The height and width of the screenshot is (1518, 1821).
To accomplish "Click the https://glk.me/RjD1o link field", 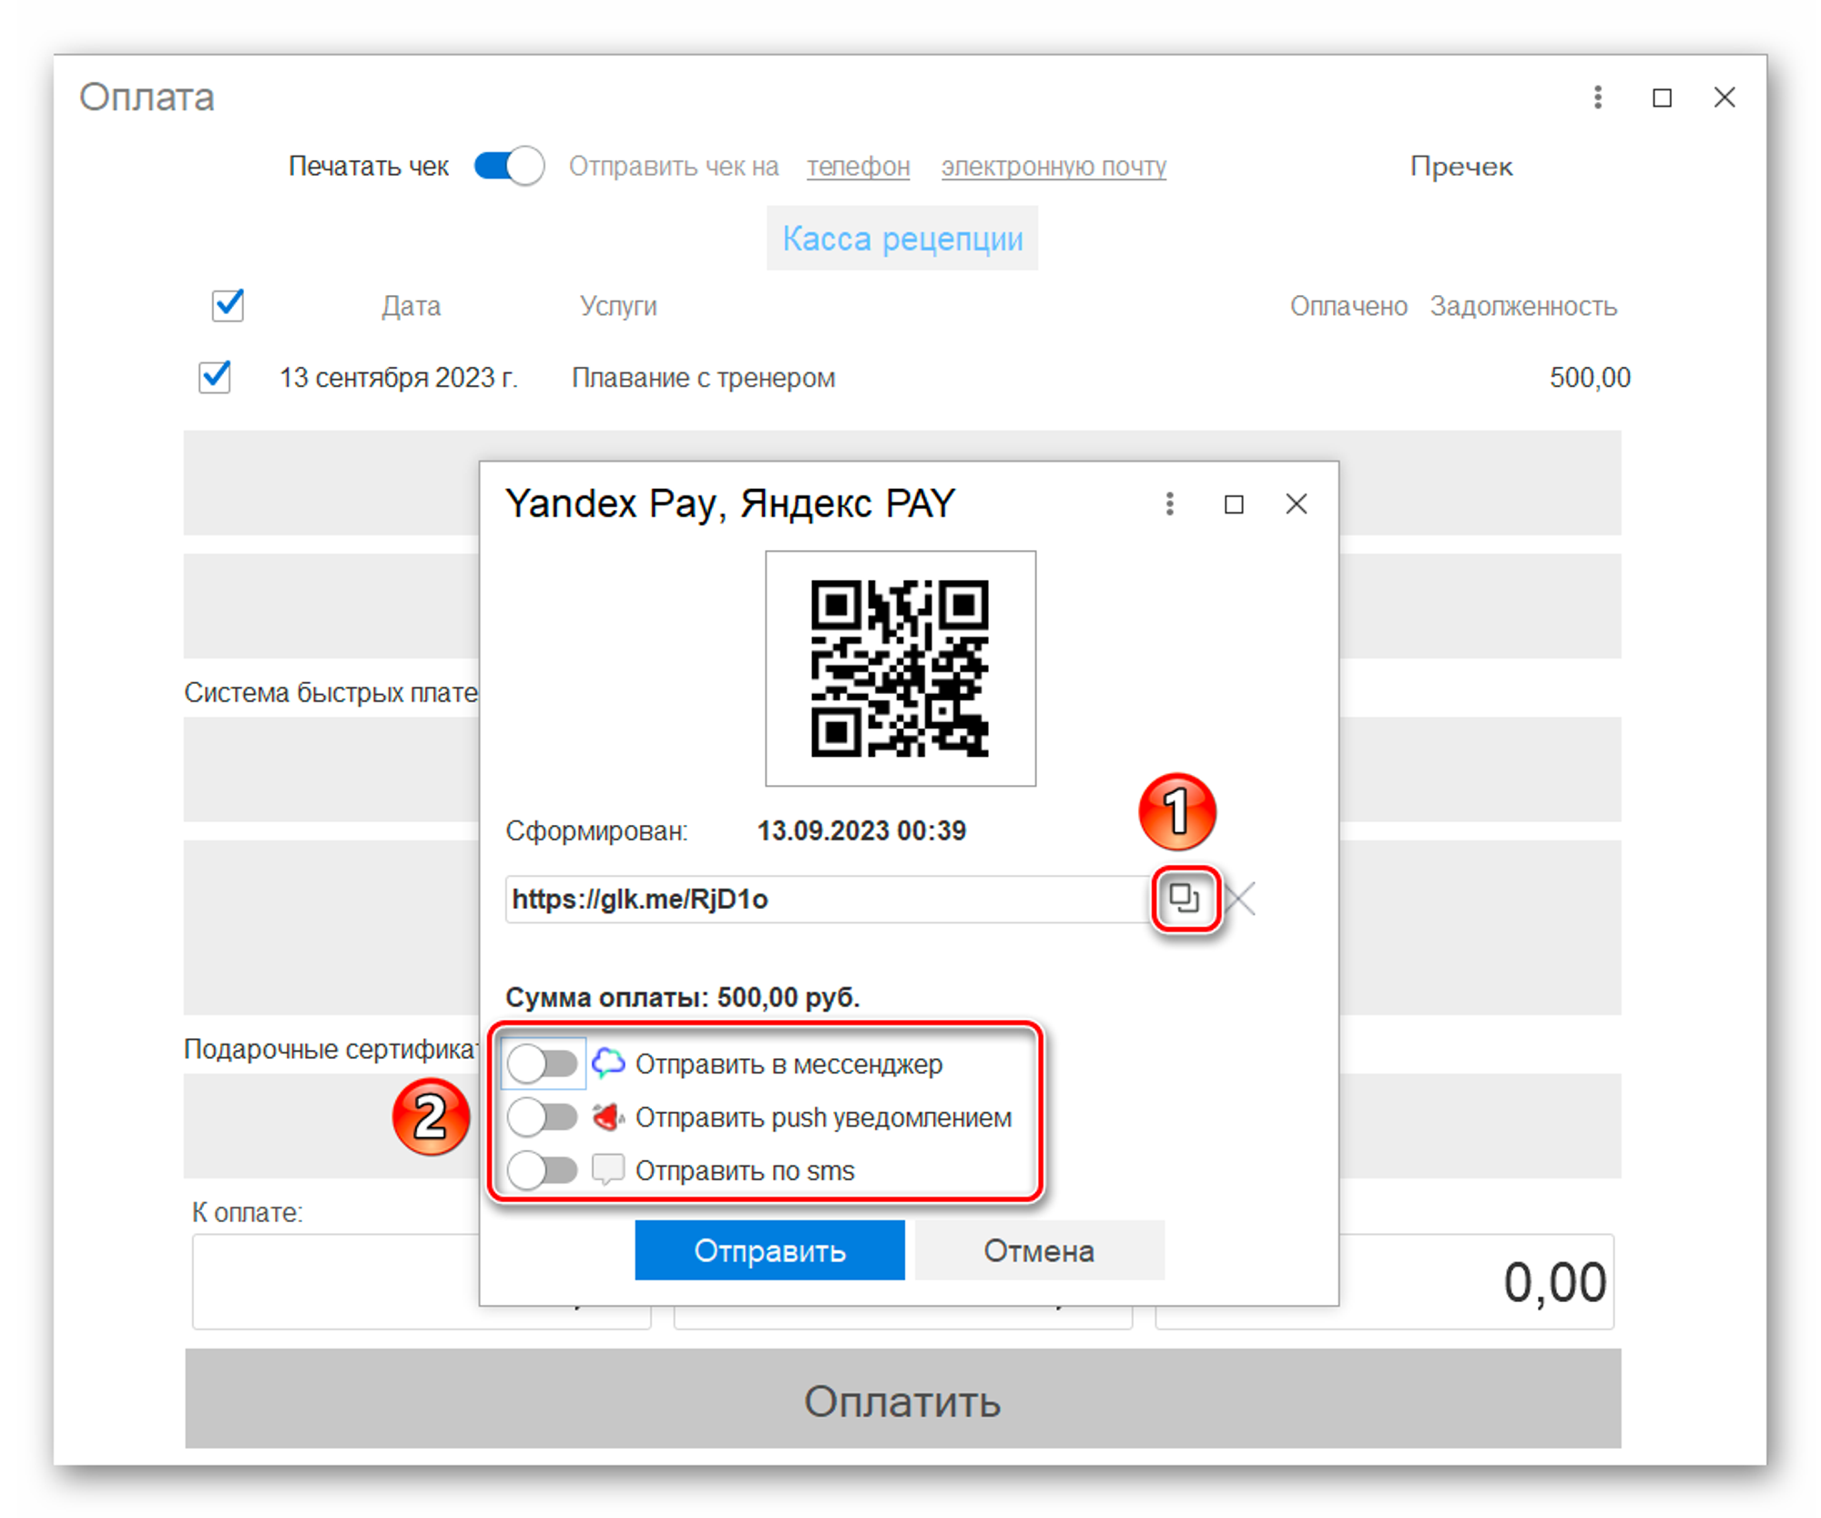I will click(x=829, y=899).
